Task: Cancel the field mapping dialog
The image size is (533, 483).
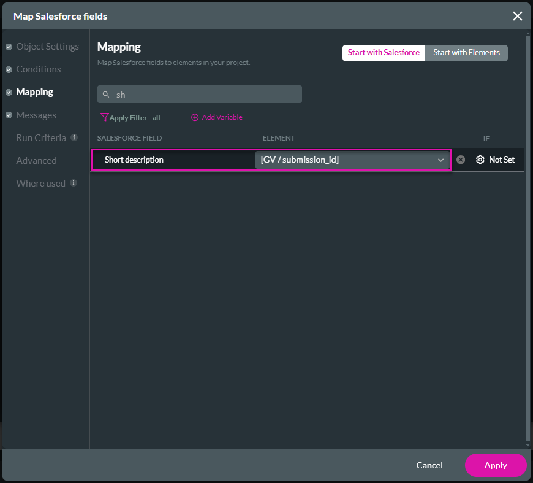Action: (429, 465)
